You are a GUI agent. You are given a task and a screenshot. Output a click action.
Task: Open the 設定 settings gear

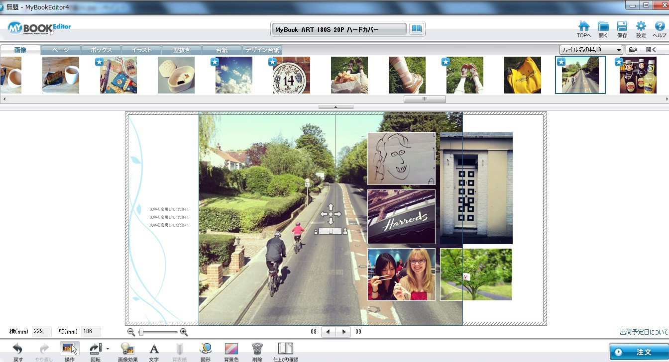pyautogui.click(x=641, y=27)
